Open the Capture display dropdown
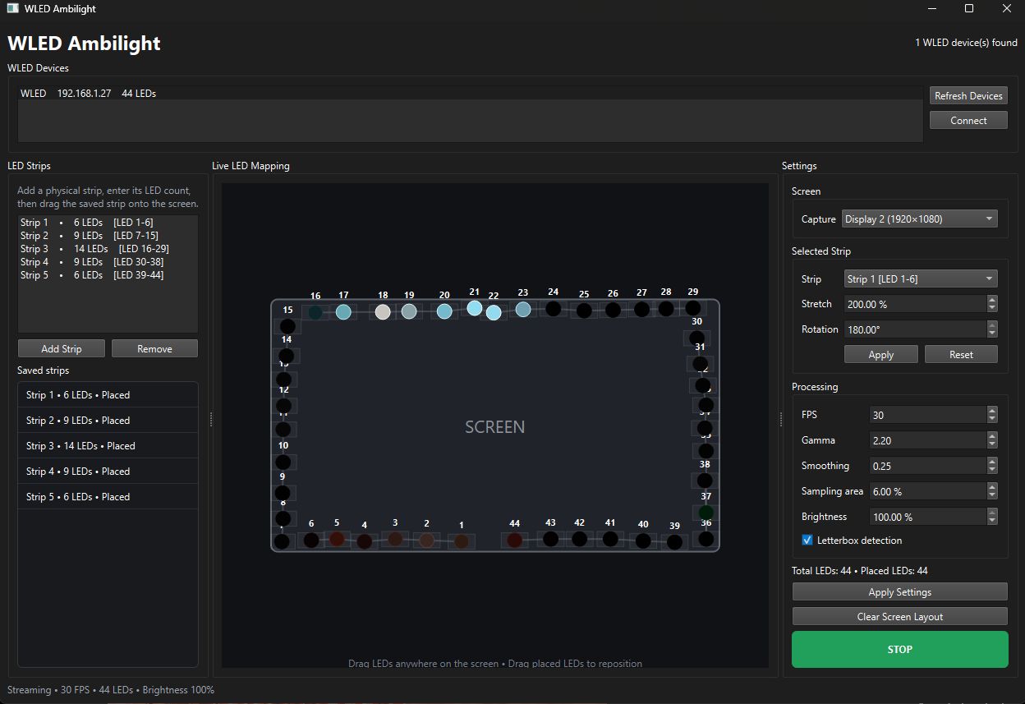Image resolution: width=1025 pixels, height=704 pixels. (920, 219)
